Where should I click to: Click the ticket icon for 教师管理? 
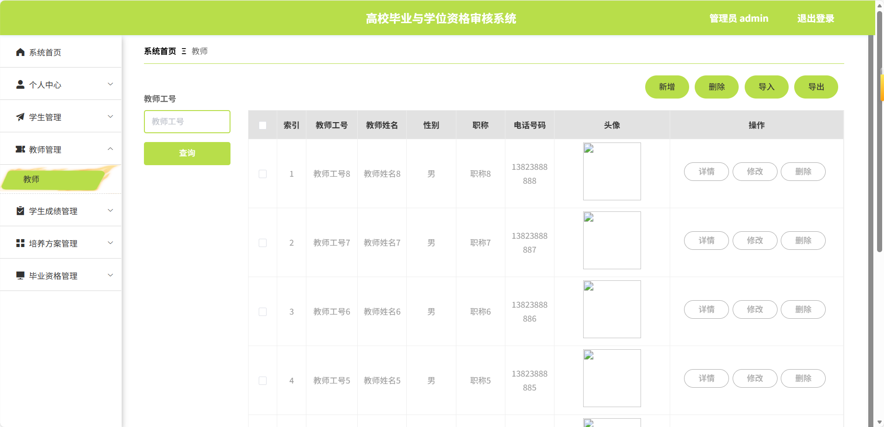(x=20, y=149)
